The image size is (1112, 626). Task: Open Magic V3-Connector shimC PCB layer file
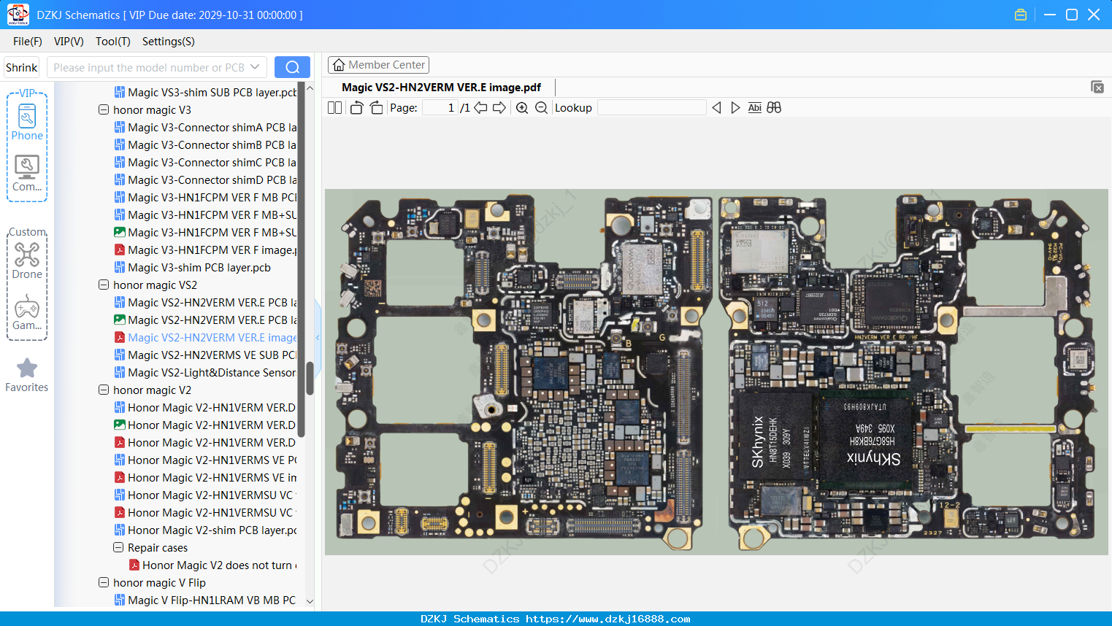pos(212,163)
